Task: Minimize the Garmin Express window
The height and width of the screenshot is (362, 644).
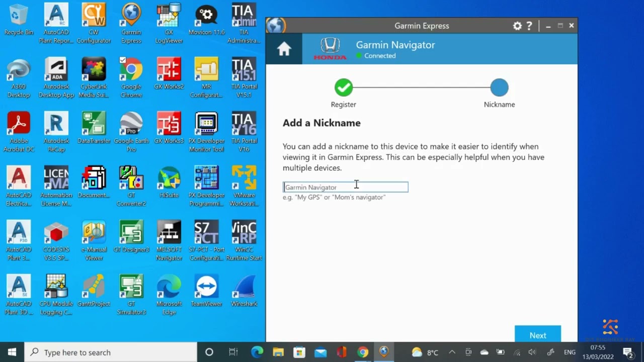Action: [x=548, y=26]
